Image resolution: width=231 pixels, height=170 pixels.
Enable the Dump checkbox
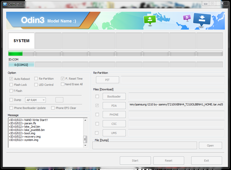tap(11, 100)
